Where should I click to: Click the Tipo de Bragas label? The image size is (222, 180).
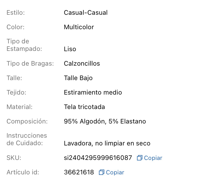pos(30,63)
